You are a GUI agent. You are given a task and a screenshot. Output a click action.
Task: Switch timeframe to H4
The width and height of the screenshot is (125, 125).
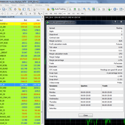click(69, 13)
